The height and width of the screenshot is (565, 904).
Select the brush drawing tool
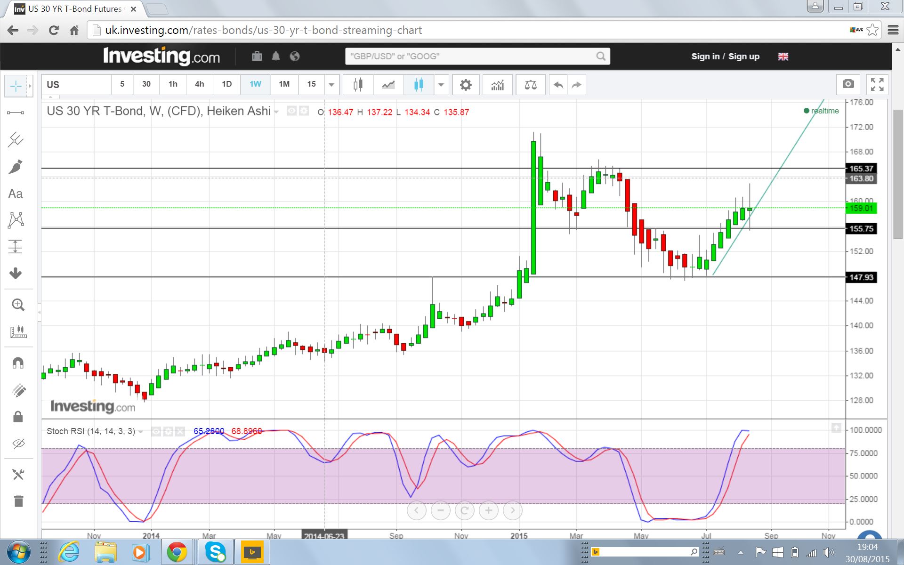coord(16,167)
